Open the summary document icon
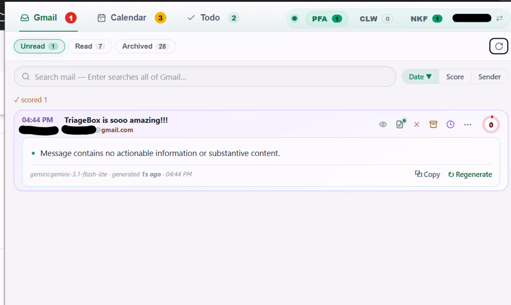Viewport: 511px width, 305px height. pyautogui.click(x=400, y=124)
